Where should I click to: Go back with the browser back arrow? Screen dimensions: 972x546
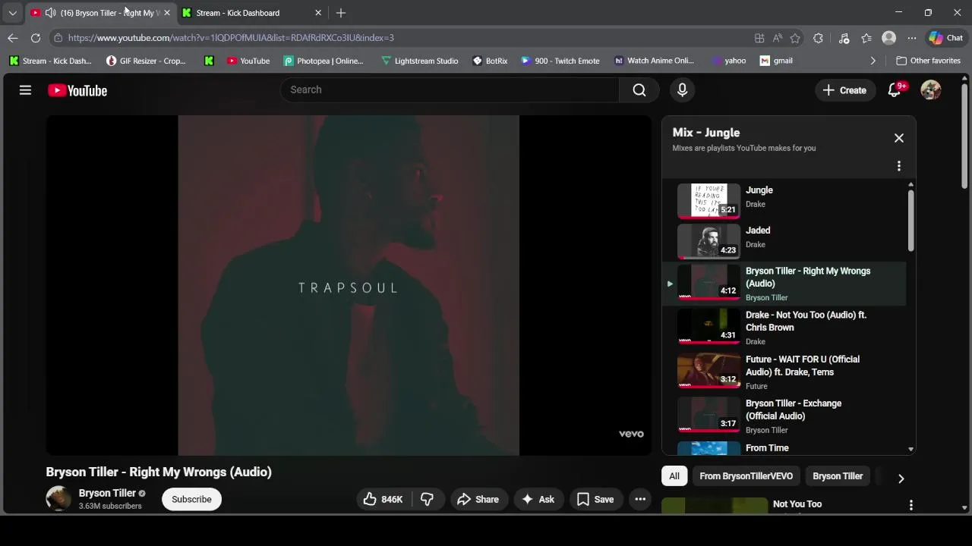tap(13, 37)
